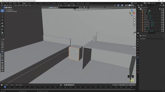Toggle snapping magnet in header
Image resolution: width=165 pixels, height=92 pixels.
tap(69, 5)
